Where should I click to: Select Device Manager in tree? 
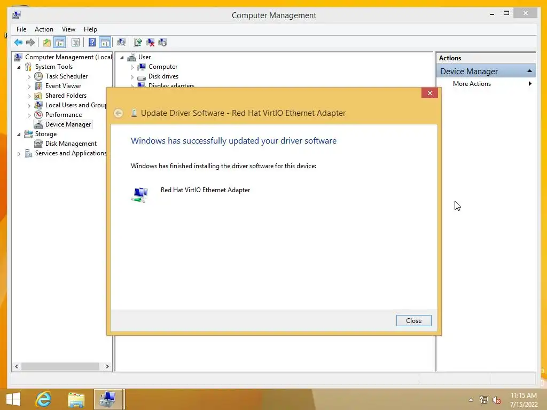[x=68, y=124]
